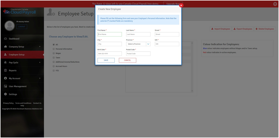Click the Pay Cycle icon

(5, 62)
